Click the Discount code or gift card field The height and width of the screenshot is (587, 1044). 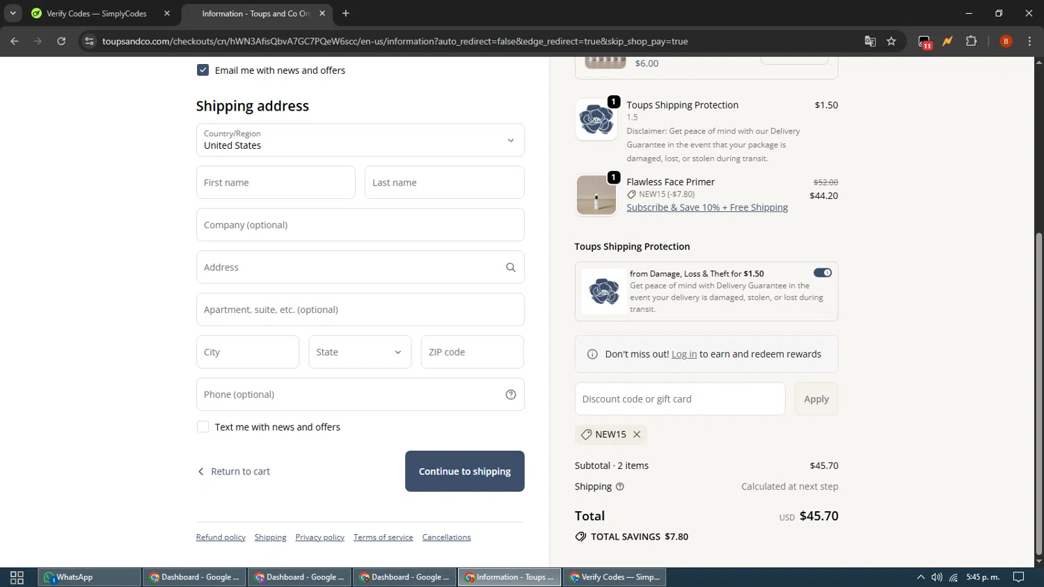coord(680,399)
